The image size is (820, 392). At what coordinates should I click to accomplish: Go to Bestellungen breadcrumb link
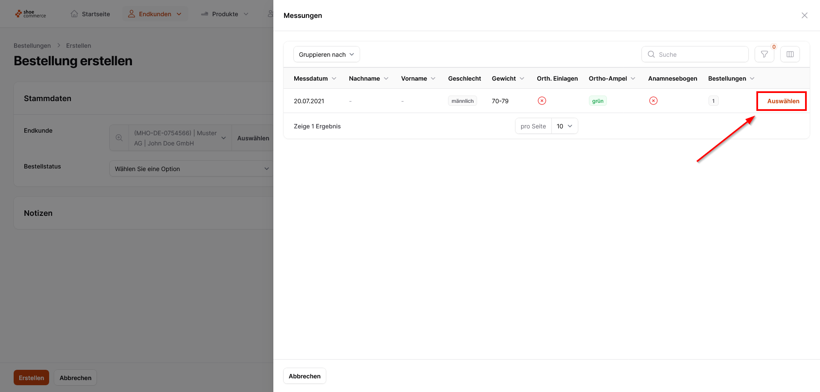point(32,46)
